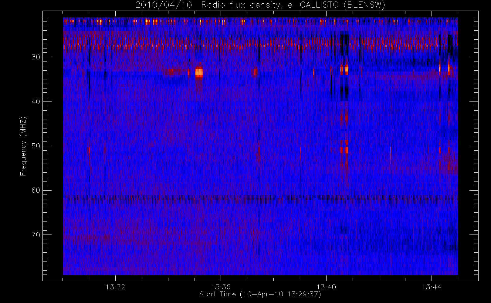This screenshot has width=491, height=303.
Task: Click the 13:44 time tick label
Action: [432, 287]
